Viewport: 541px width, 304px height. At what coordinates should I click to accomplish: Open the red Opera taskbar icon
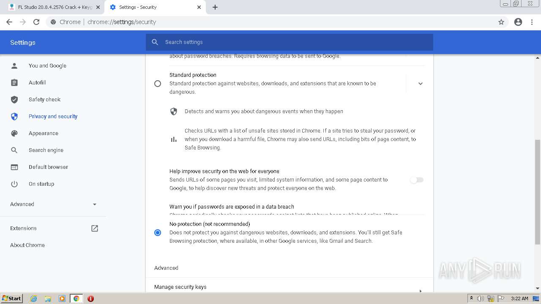click(90, 299)
